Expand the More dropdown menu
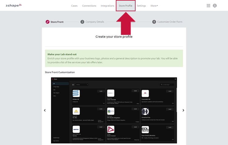Screen dimensions: 228x145 (x=154, y=6)
